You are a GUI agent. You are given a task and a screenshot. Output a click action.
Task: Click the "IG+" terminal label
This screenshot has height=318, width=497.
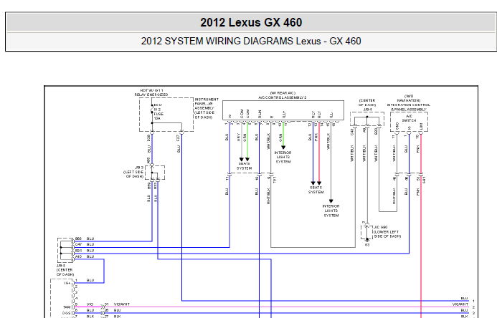pos(67,283)
